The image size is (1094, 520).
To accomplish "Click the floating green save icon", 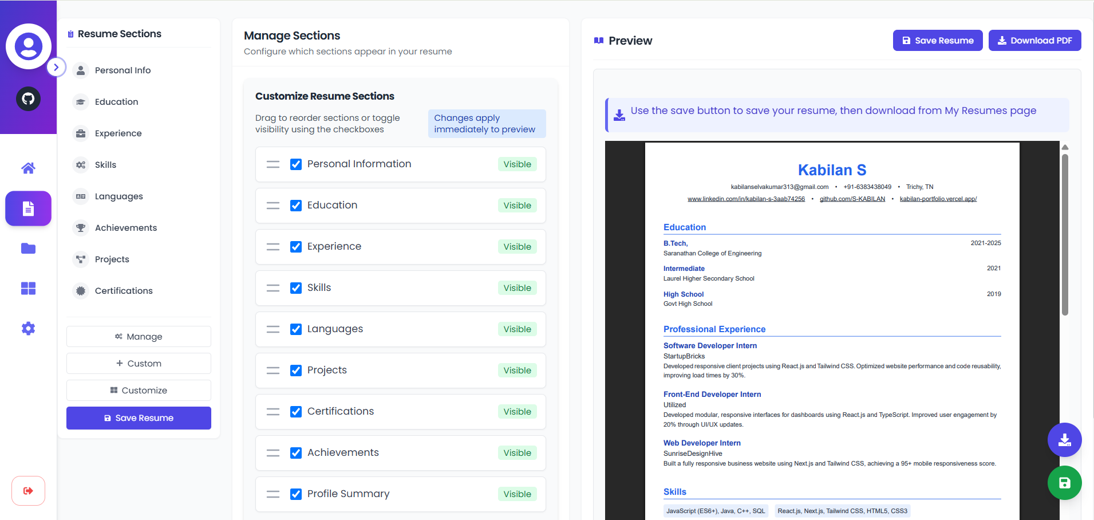I will (x=1064, y=483).
